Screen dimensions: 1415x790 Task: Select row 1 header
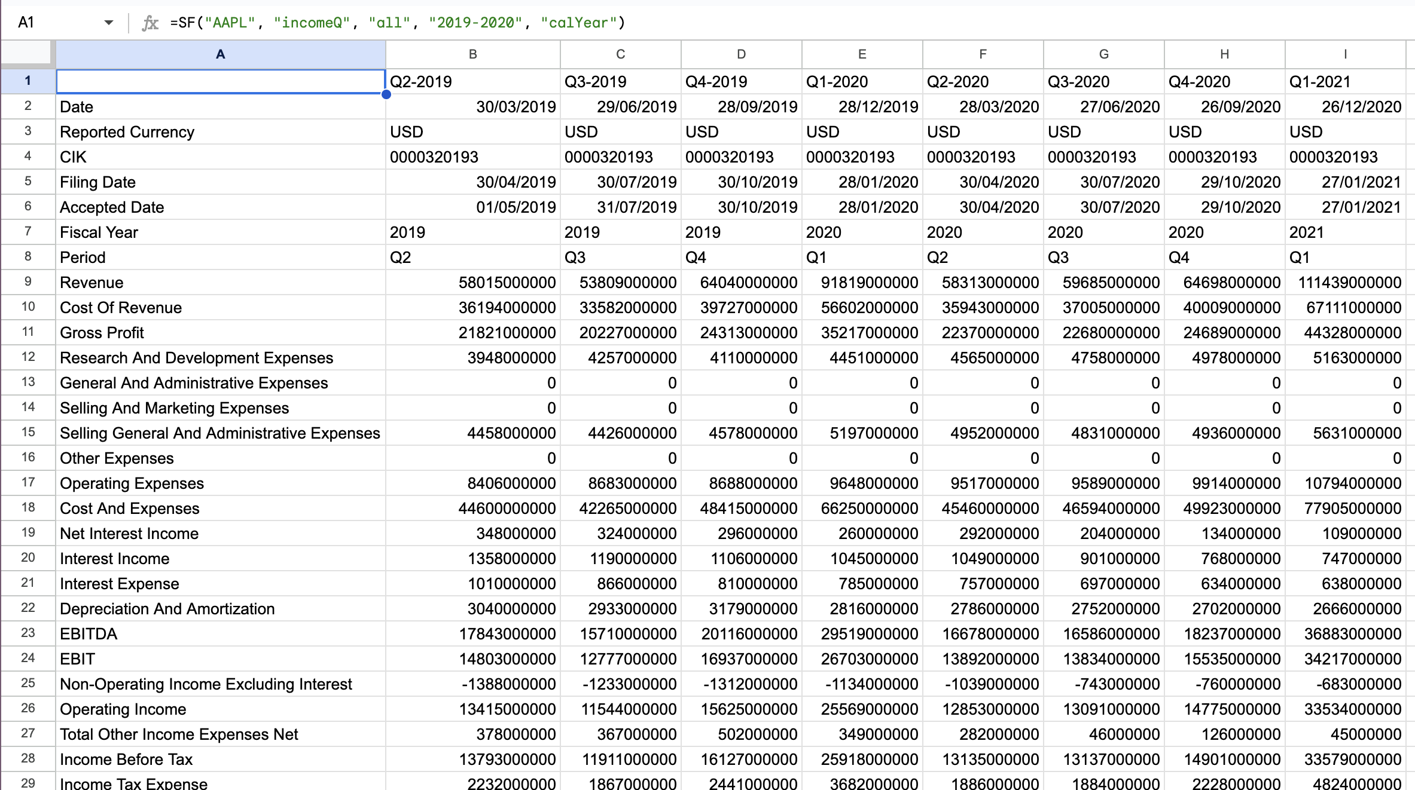[x=28, y=81]
